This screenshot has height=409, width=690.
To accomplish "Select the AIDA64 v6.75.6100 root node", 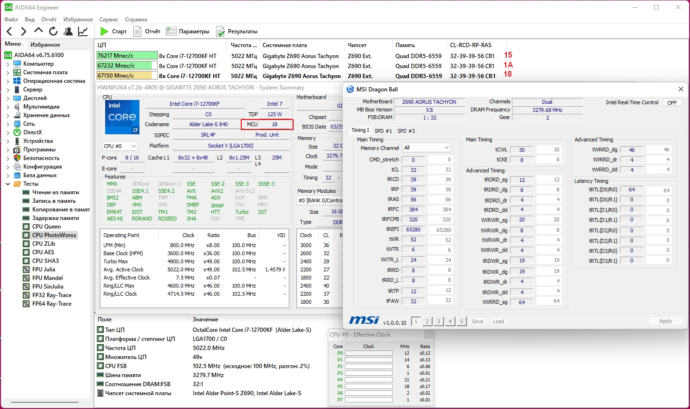I will 39,55.
